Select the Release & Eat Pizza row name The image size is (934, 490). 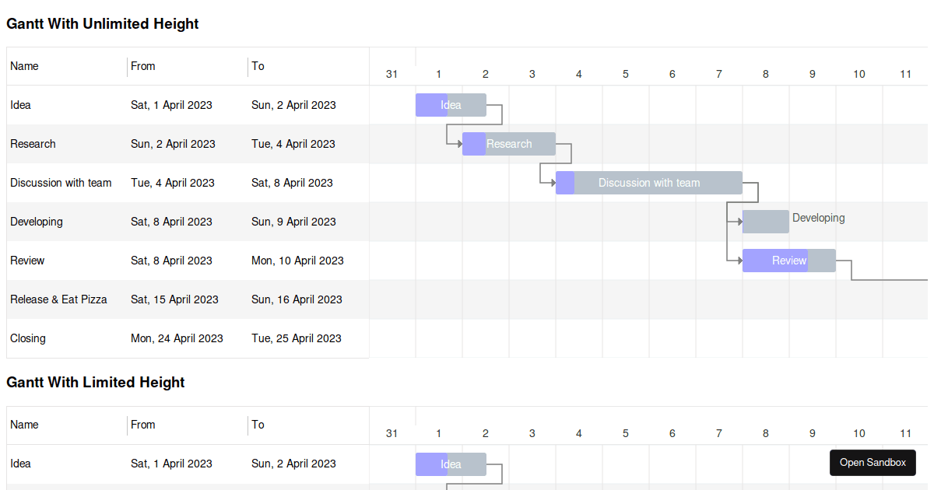tap(58, 299)
